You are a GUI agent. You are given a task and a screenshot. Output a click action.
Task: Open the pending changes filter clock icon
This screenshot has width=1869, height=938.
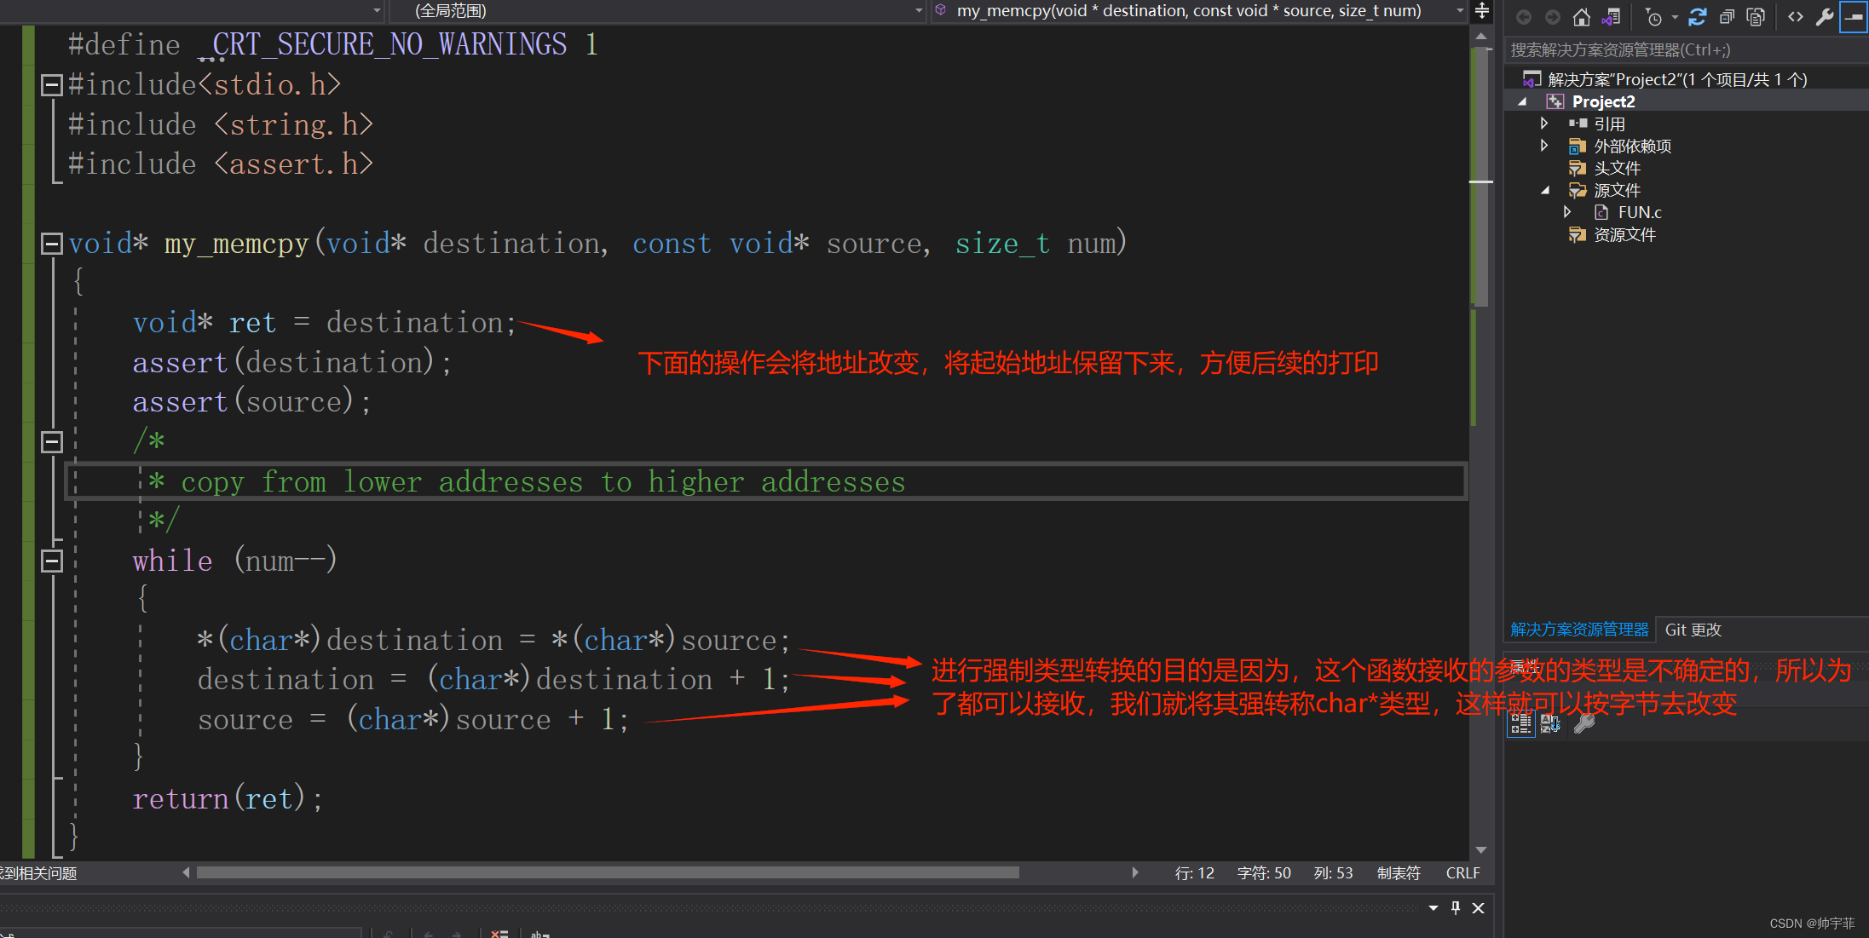coord(1653,17)
